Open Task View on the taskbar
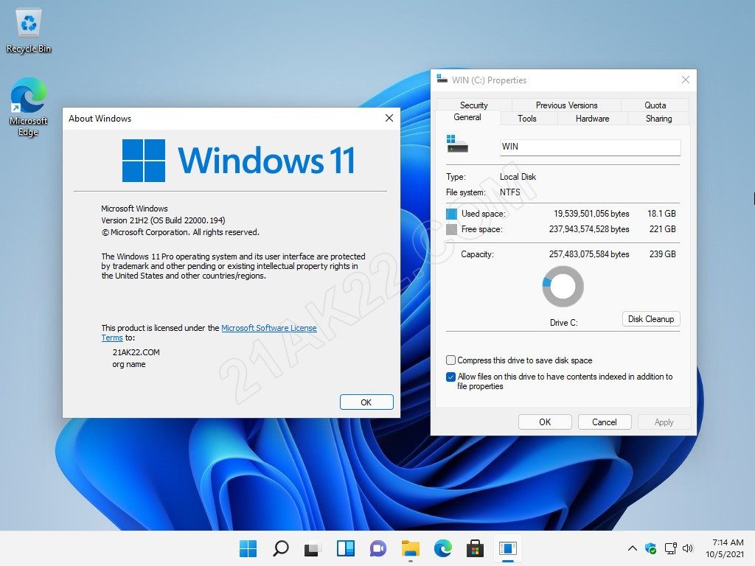Viewport: 755px width, 566px height. click(313, 548)
